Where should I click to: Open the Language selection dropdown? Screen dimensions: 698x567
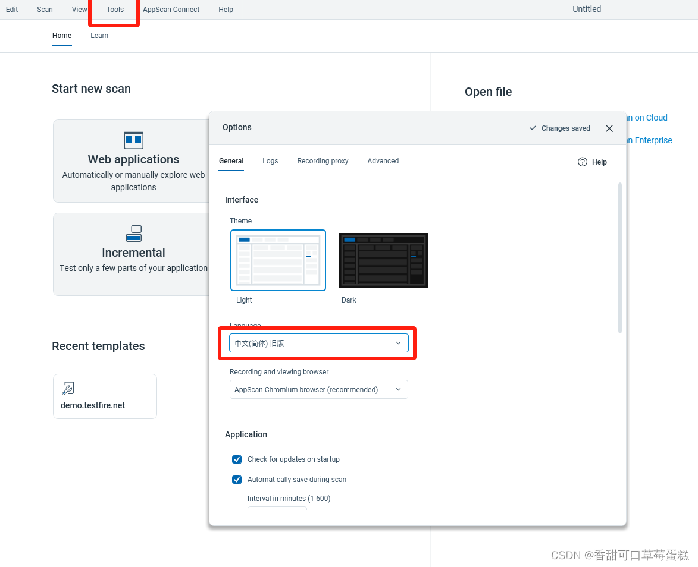(318, 343)
